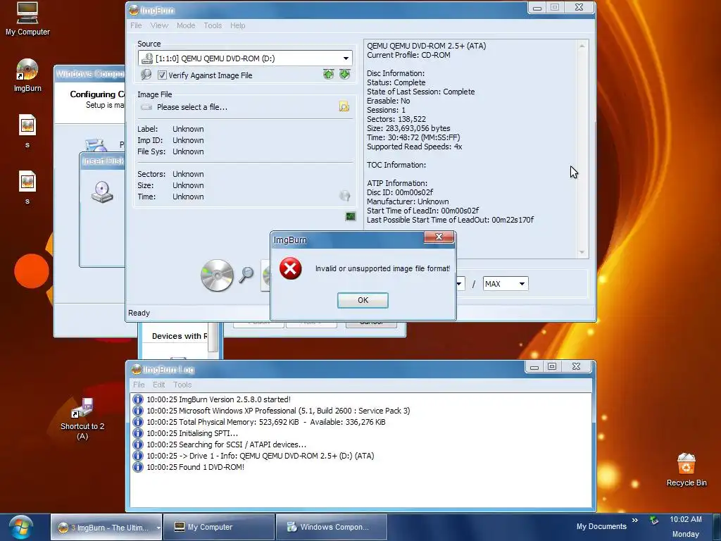This screenshot has width=721, height=541.
Task: Open My Computer desktop icon
Action: (x=27, y=19)
